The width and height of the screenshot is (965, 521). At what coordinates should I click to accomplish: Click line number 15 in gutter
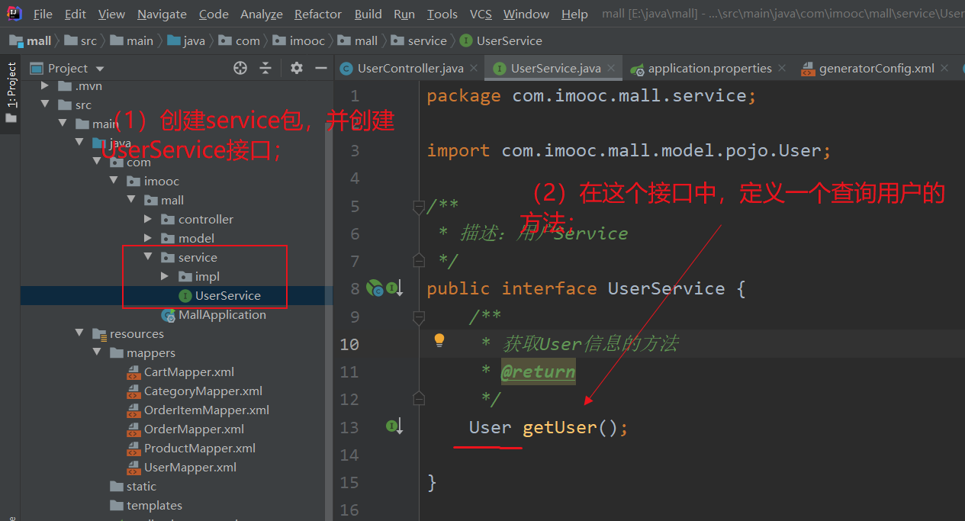coord(349,482)
